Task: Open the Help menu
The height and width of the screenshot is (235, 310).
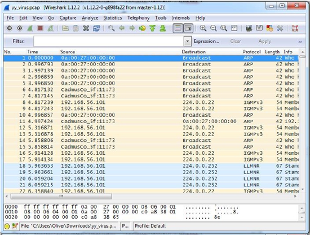Action: [x=200, y=18]
